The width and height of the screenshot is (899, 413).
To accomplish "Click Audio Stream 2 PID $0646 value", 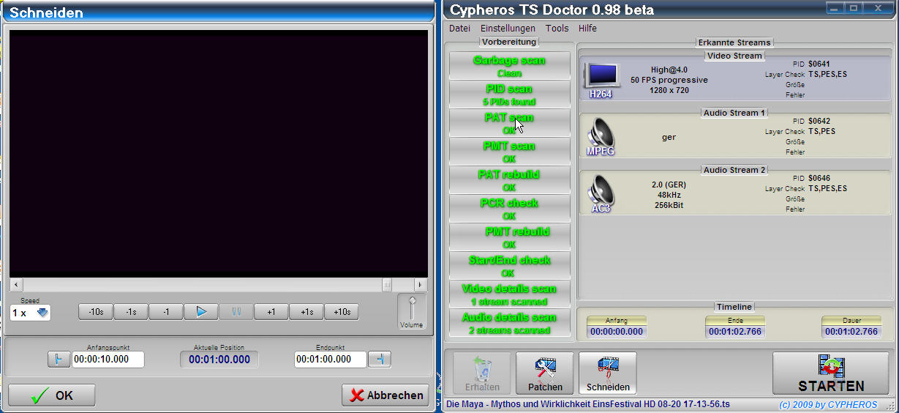I will click(x=819, y=179).
